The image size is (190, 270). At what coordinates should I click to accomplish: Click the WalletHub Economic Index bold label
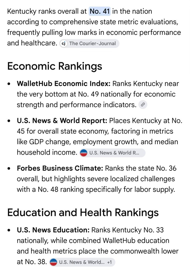[x=64, y=83]
